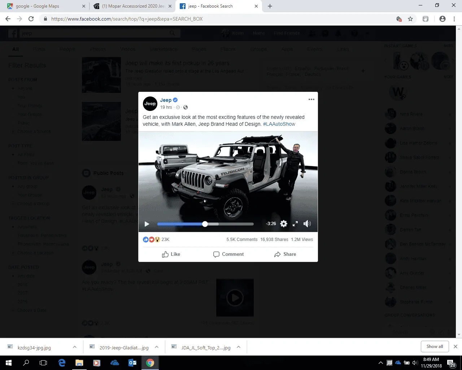Screen dimensions: 462x370
Task: Click the blue verified badge beside Jeep
Action: pyautogui.click(x=175, y=100)
